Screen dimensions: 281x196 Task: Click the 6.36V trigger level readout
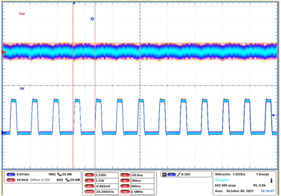(x=186, y=174)
